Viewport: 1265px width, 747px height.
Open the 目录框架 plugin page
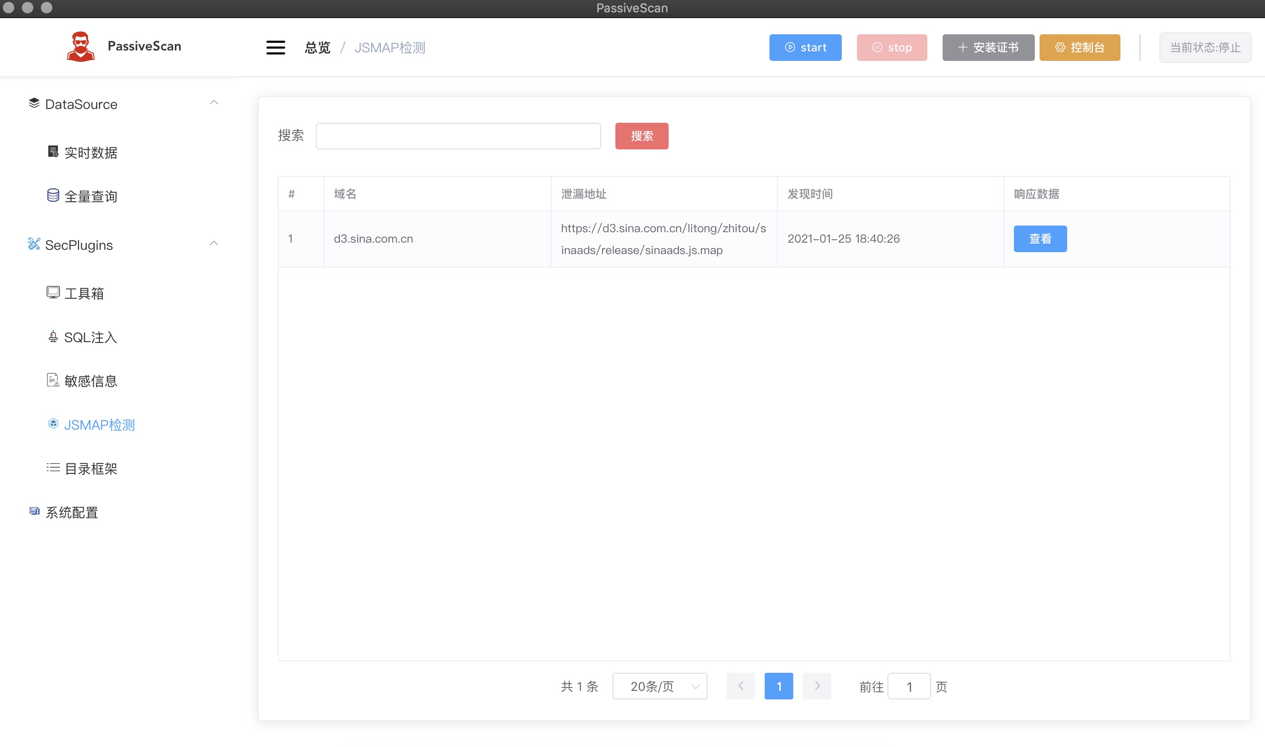(x=90, y=469)
